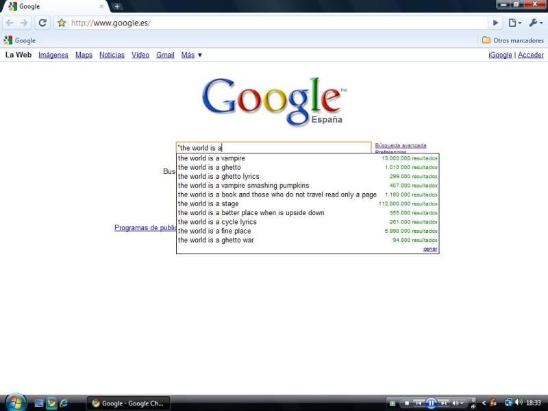Open the Google bookmark in the bookmarks bar
The height and width of the screenshot is (411, 548).
tap(20, 40)
